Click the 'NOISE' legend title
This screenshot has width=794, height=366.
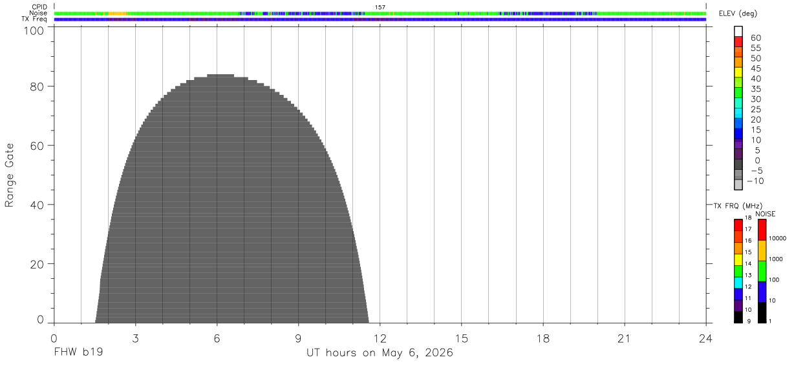pyautogui.click(x=765, y=214)
